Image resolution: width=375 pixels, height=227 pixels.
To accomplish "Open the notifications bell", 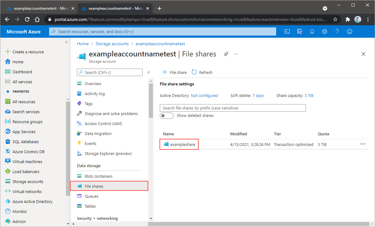I will pyautogui.click(x=312, y=31).
